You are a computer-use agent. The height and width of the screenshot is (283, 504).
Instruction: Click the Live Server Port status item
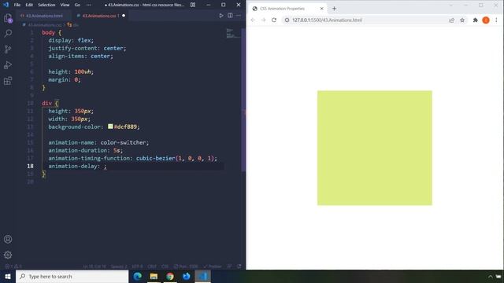point(186,266)
